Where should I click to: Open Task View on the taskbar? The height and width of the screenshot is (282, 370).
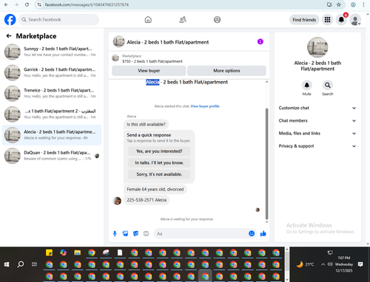[34, 264]
